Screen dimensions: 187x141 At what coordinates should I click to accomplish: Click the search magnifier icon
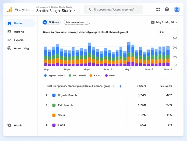[89, 9]
